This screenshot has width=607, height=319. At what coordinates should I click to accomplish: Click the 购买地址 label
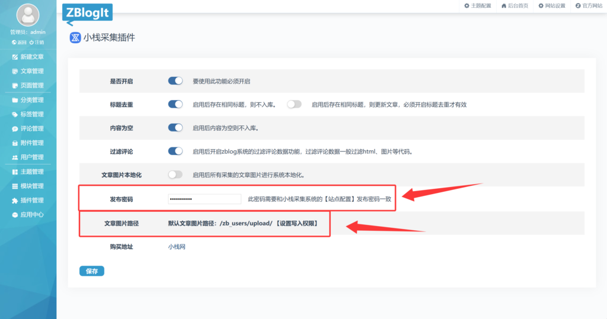121,247
